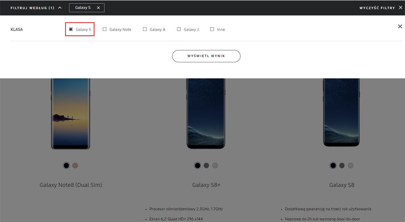Click 'Procesor ośmiordzeniowy 2.3GHz, 1.7GHz' text

(x=186, y=209)
